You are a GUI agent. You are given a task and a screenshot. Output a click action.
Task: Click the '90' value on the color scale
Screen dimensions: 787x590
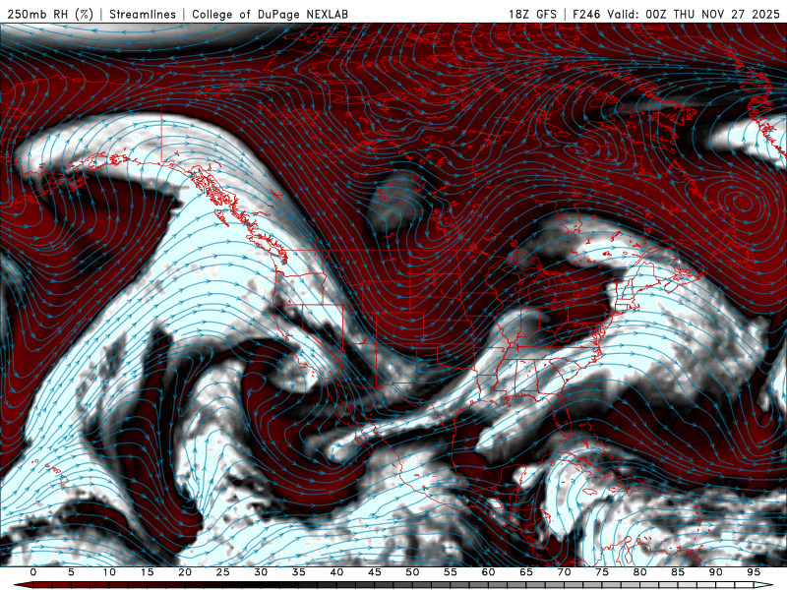[715, 572]
